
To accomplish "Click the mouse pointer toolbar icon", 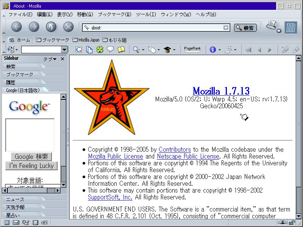I will pos(152,50).
